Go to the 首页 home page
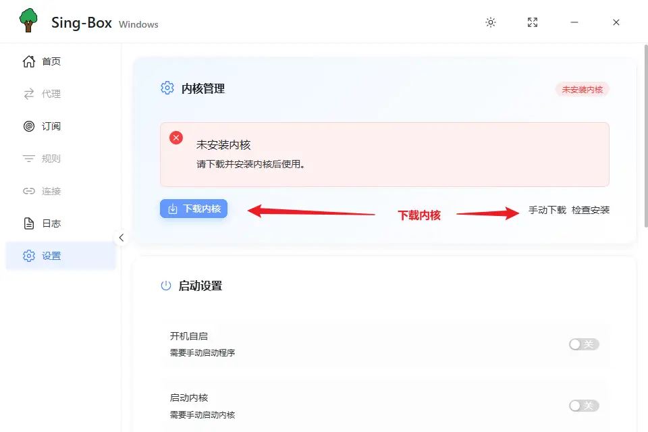 point(51,61)
